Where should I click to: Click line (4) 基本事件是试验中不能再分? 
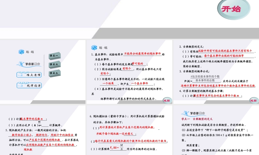[x=129, y=89]
